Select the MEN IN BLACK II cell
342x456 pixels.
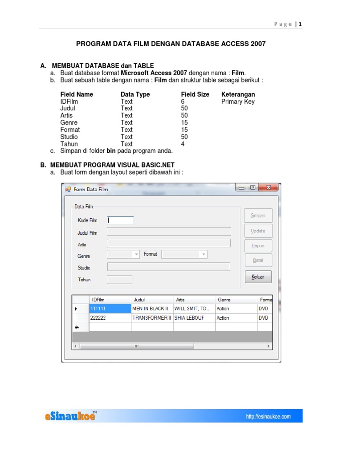(x=152, y=309)
